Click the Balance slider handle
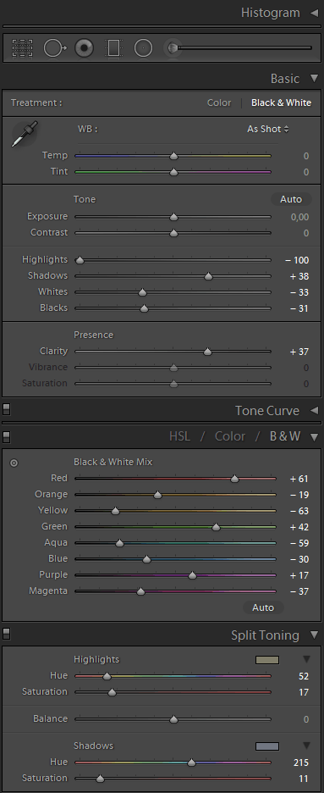This screenshot has height=793, width=324. 173,719
